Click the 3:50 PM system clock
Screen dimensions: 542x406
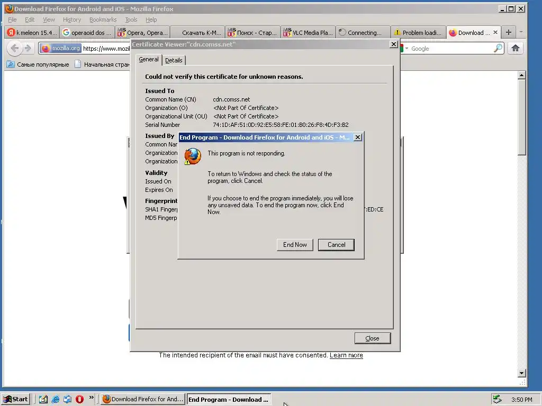pyautogui.click(x=521, y=400)
